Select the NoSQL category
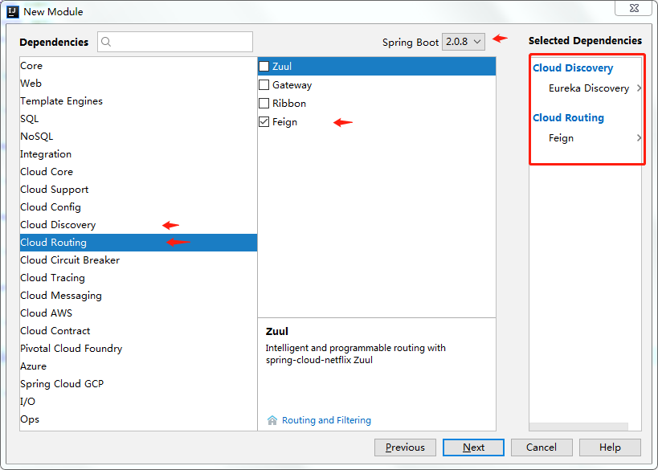The image size is (658, 470). [138, 137]
